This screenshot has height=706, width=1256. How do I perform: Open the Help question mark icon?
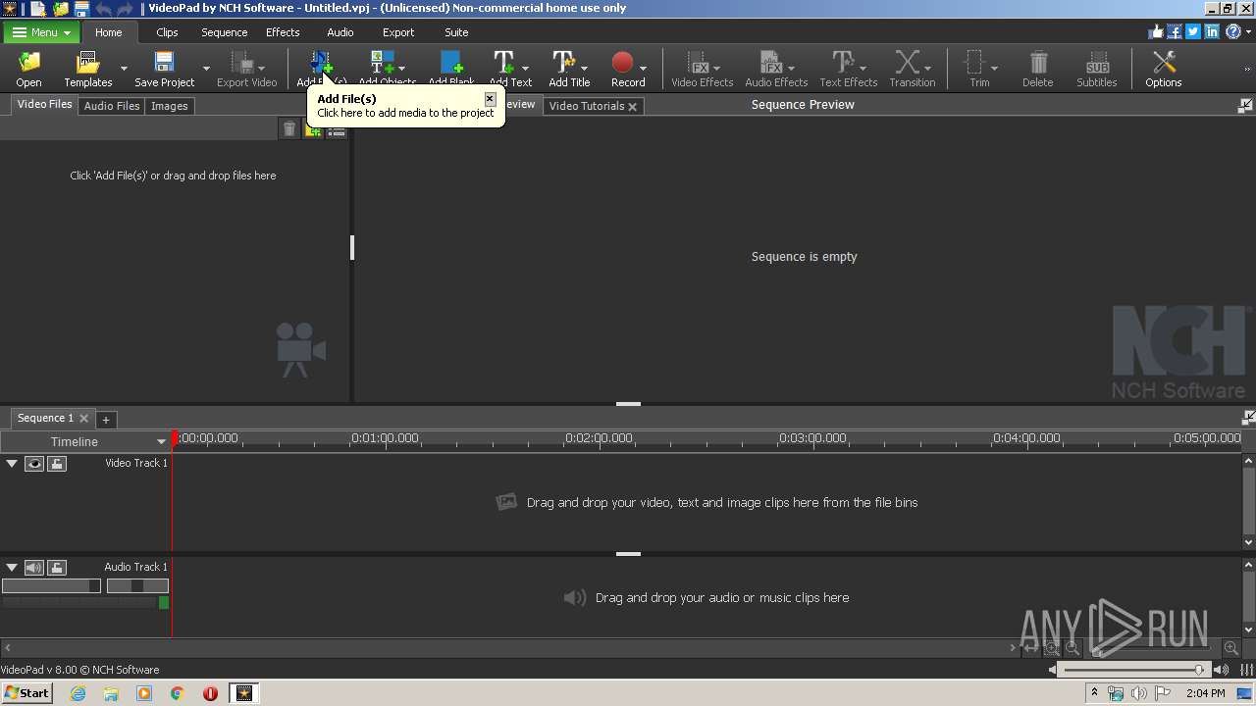(1233, 31)
